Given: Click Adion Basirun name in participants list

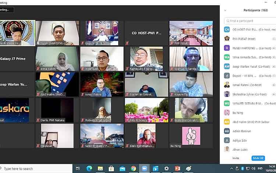Looking at the screenshot, I should coord(242,131).
